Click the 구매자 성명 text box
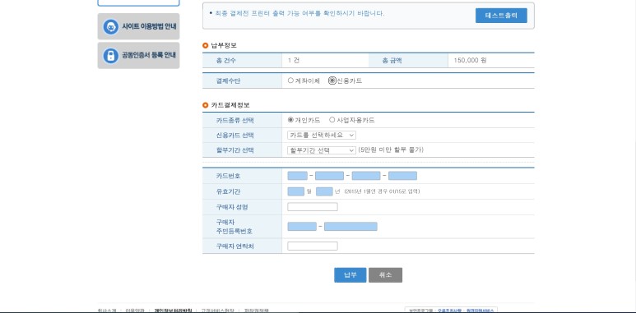The height and width of the screenshot is (313, 636). click(x=313, y=207)
